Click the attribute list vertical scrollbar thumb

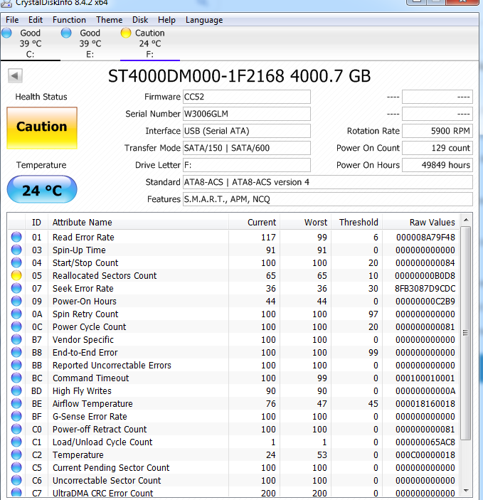click(466, 333)
